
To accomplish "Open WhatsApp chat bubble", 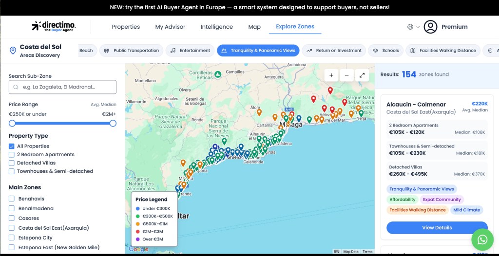I will 482,239.
